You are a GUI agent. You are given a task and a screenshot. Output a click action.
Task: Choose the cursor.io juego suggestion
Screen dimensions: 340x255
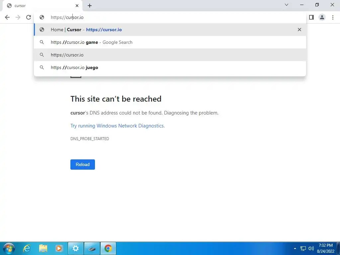tap(170, 67)
